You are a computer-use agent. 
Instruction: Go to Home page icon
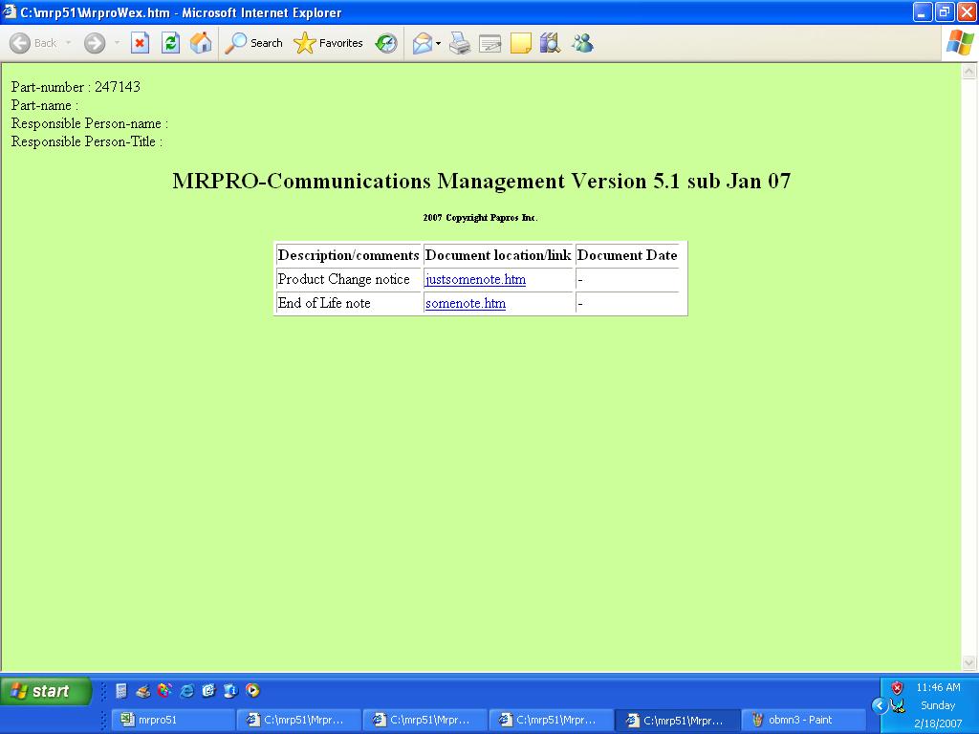(201, 43)
